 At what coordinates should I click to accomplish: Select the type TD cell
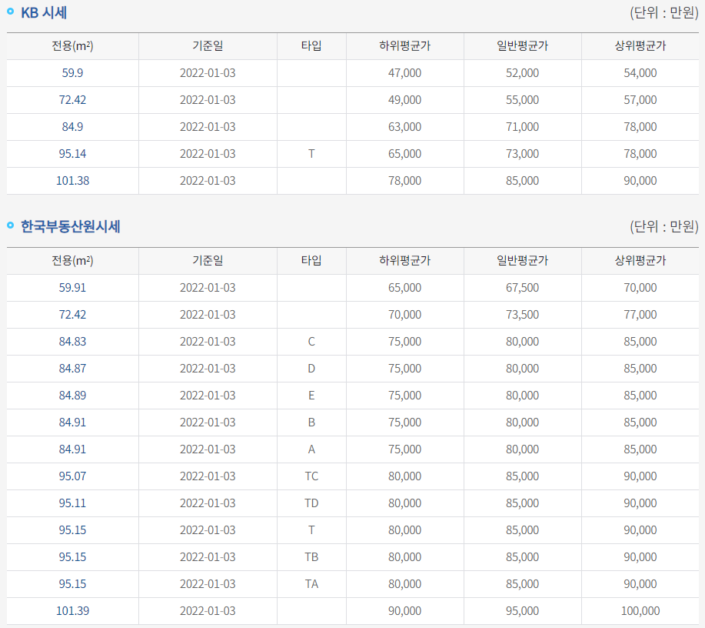pyautogui.click(x=311, y=503)
